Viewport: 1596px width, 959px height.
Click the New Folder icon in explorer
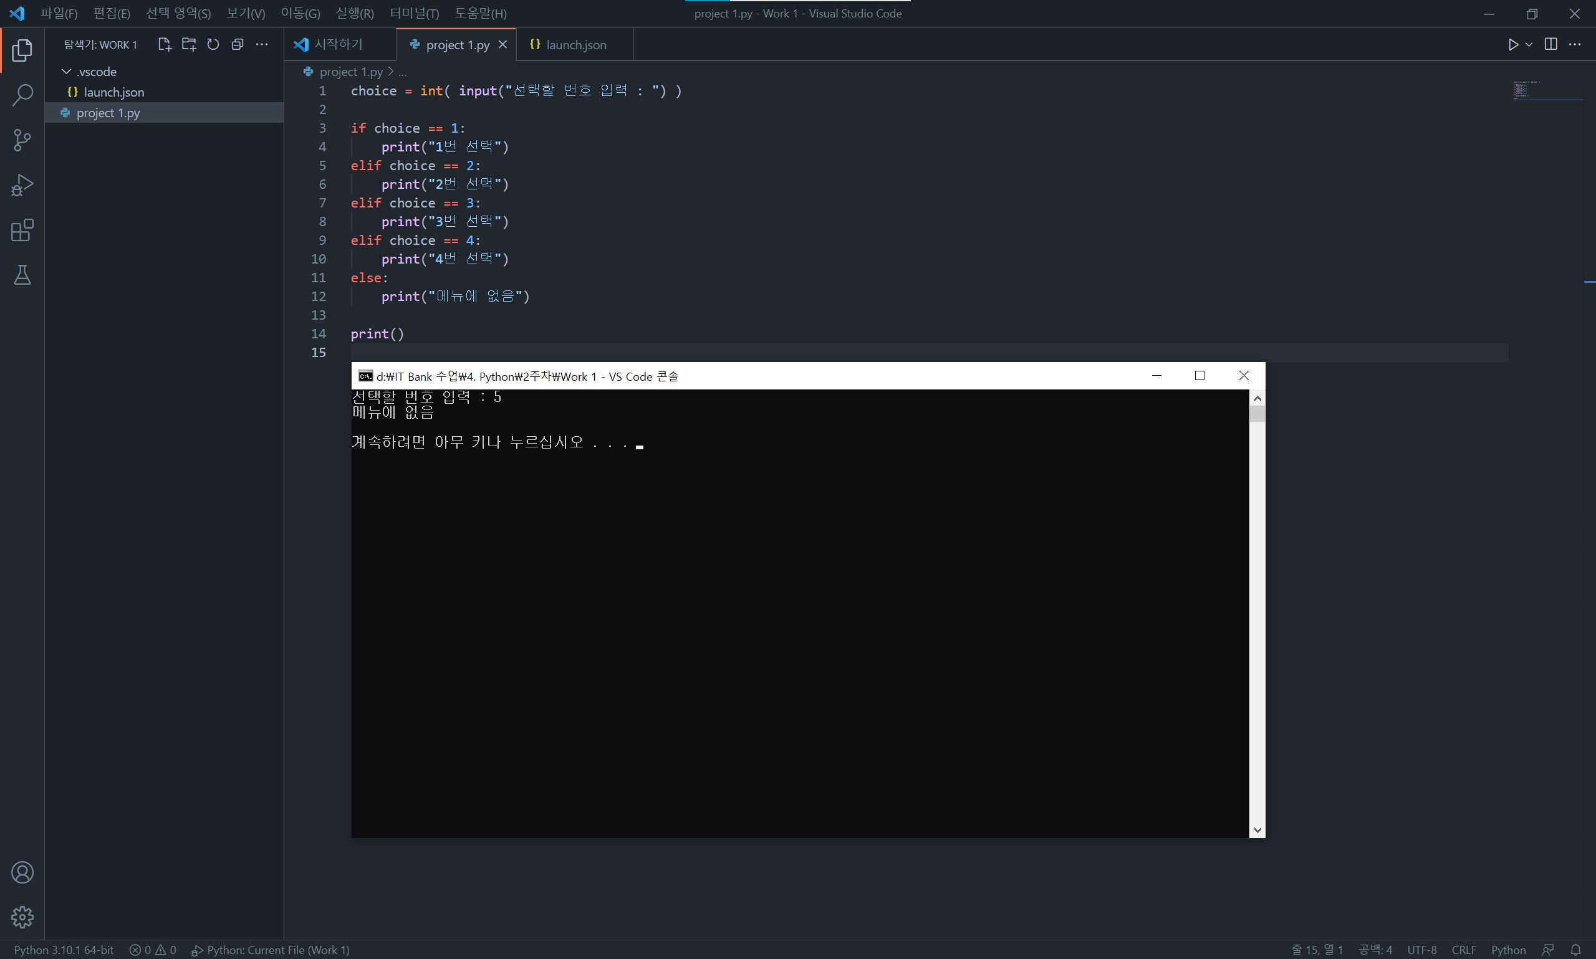[x=189, y=45]
